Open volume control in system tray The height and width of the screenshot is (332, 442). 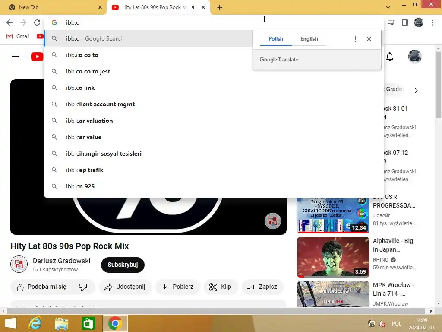pyautogui.click(x=382, y=324)
